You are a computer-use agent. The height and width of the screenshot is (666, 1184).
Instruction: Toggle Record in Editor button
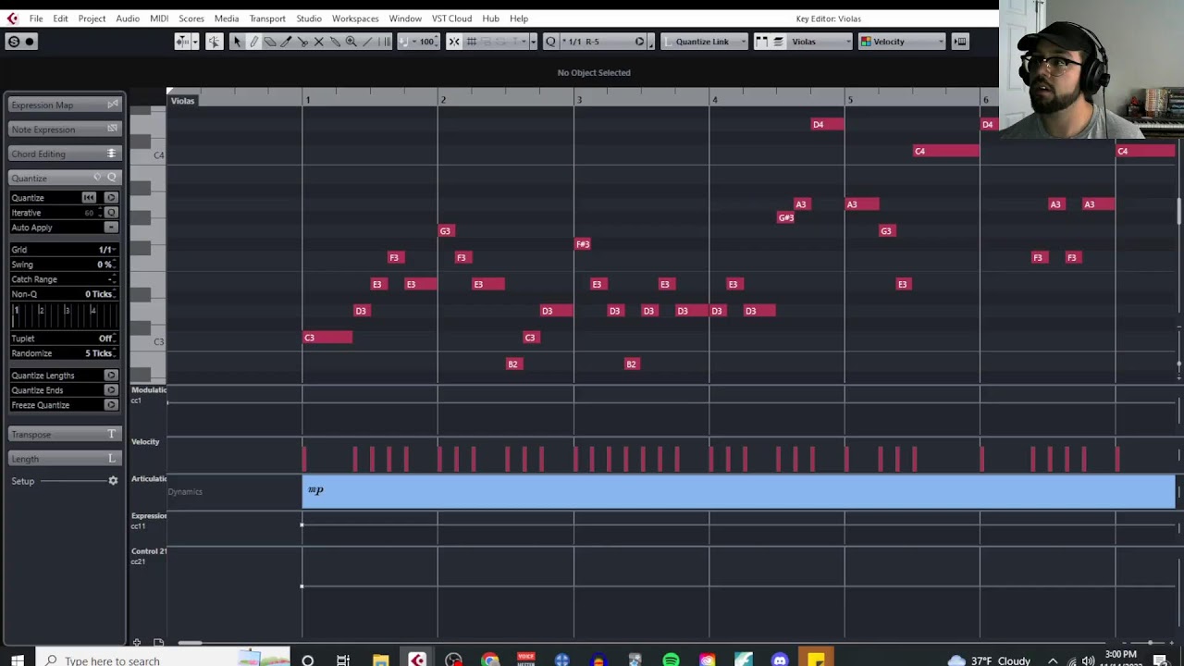(x=30, y=41)
